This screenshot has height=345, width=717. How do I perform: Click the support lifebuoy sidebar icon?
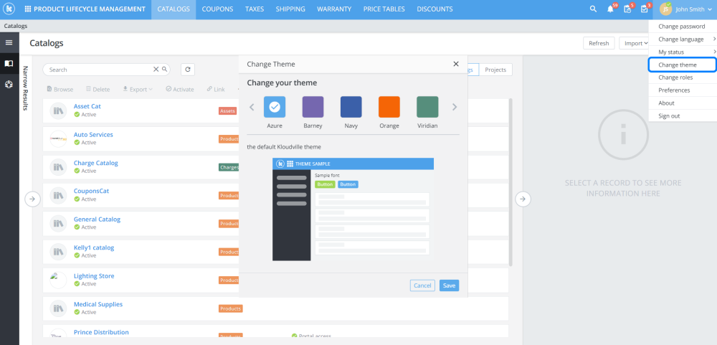[x=9, y=85]
